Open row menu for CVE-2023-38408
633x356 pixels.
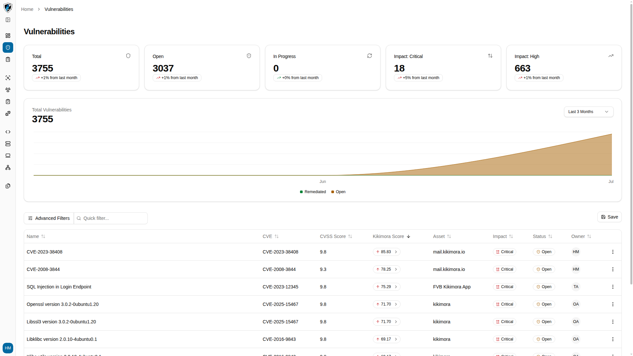[x=613, y=252]
